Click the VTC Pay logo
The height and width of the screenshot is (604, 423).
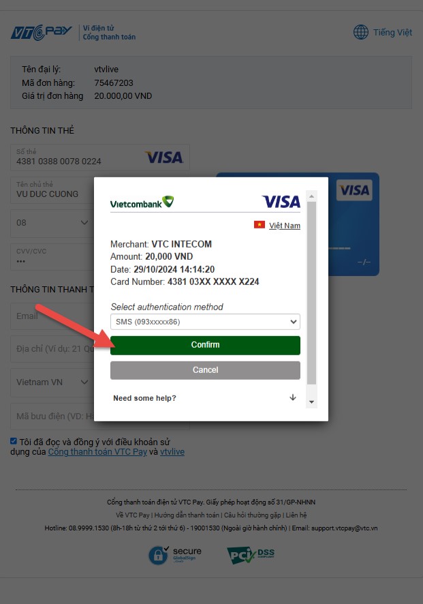(41, 32)
